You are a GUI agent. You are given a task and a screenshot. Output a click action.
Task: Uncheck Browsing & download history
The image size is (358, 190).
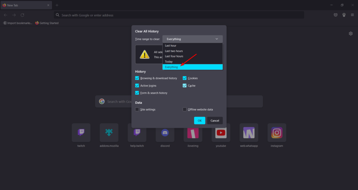137,78
